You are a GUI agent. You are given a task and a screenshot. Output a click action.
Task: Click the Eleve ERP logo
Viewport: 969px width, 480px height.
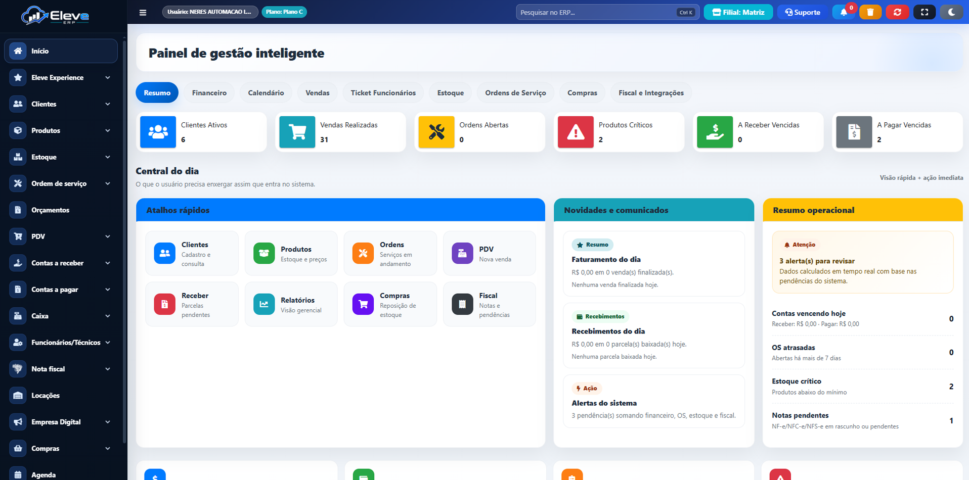tap(55, 16)
